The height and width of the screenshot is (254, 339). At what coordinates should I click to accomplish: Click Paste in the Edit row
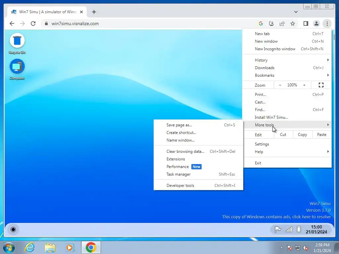(x=321, y=135)
